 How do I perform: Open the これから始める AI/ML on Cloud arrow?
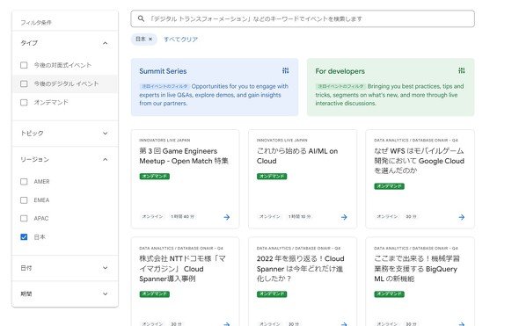point(344,217)
